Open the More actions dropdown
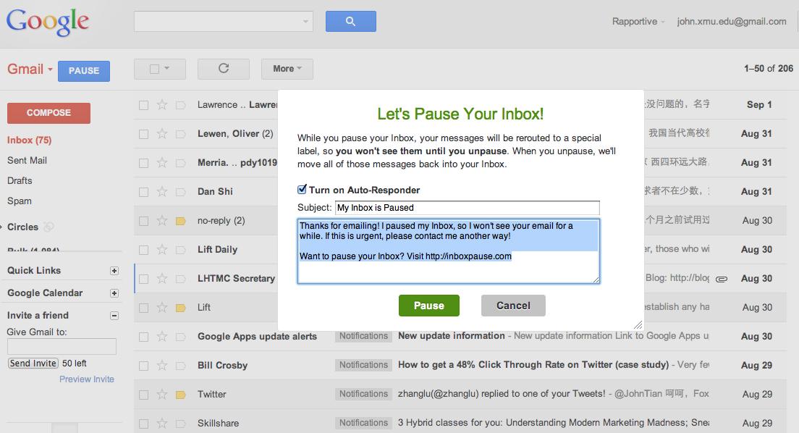 coord(287,69)
